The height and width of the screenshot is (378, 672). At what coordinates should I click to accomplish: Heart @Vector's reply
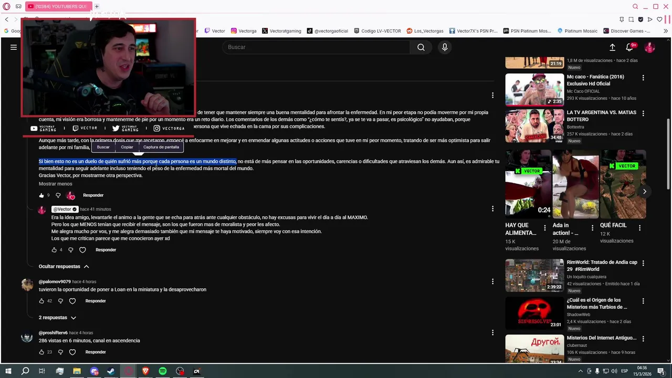click(82, 250)
